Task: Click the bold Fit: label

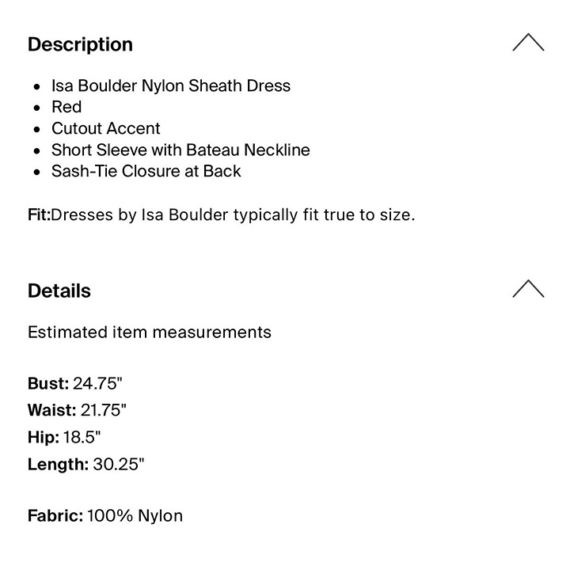Action: click(39, 215)
